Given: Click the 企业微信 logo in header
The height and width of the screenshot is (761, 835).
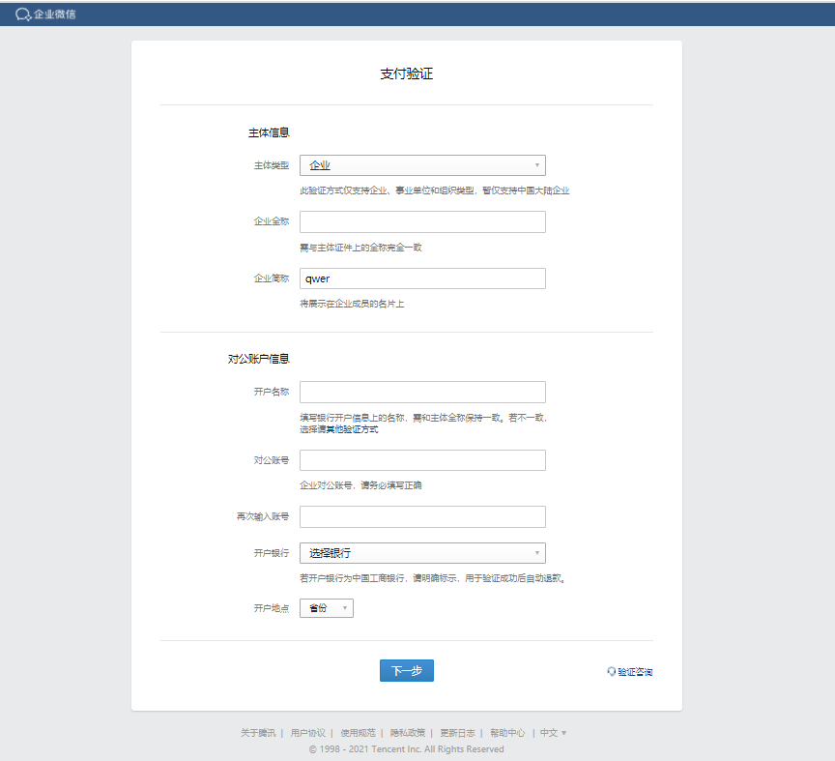Looking at the screenshot, I should point(45,15).
